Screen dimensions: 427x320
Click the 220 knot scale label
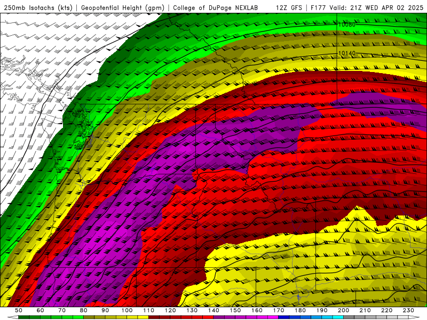[x=386, y=310]
